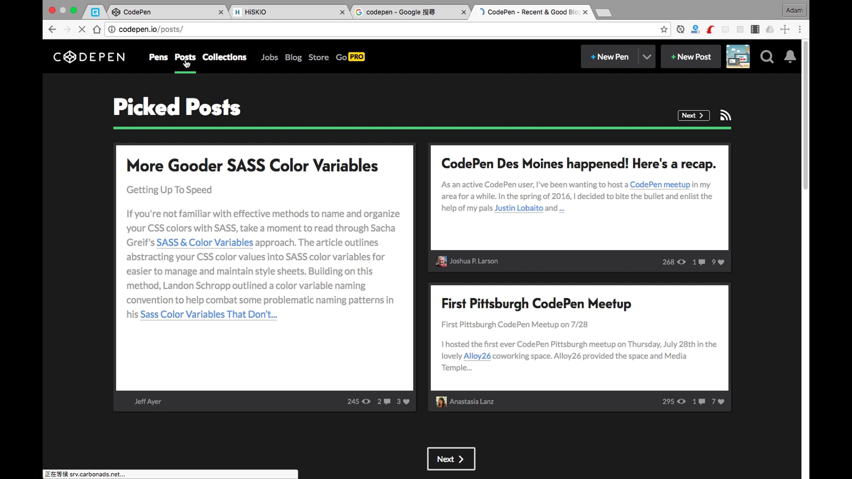This screenshot has width=852, height=479.
Task: Open the profile avatar thumbnail in the header
Action: [738, 56]
